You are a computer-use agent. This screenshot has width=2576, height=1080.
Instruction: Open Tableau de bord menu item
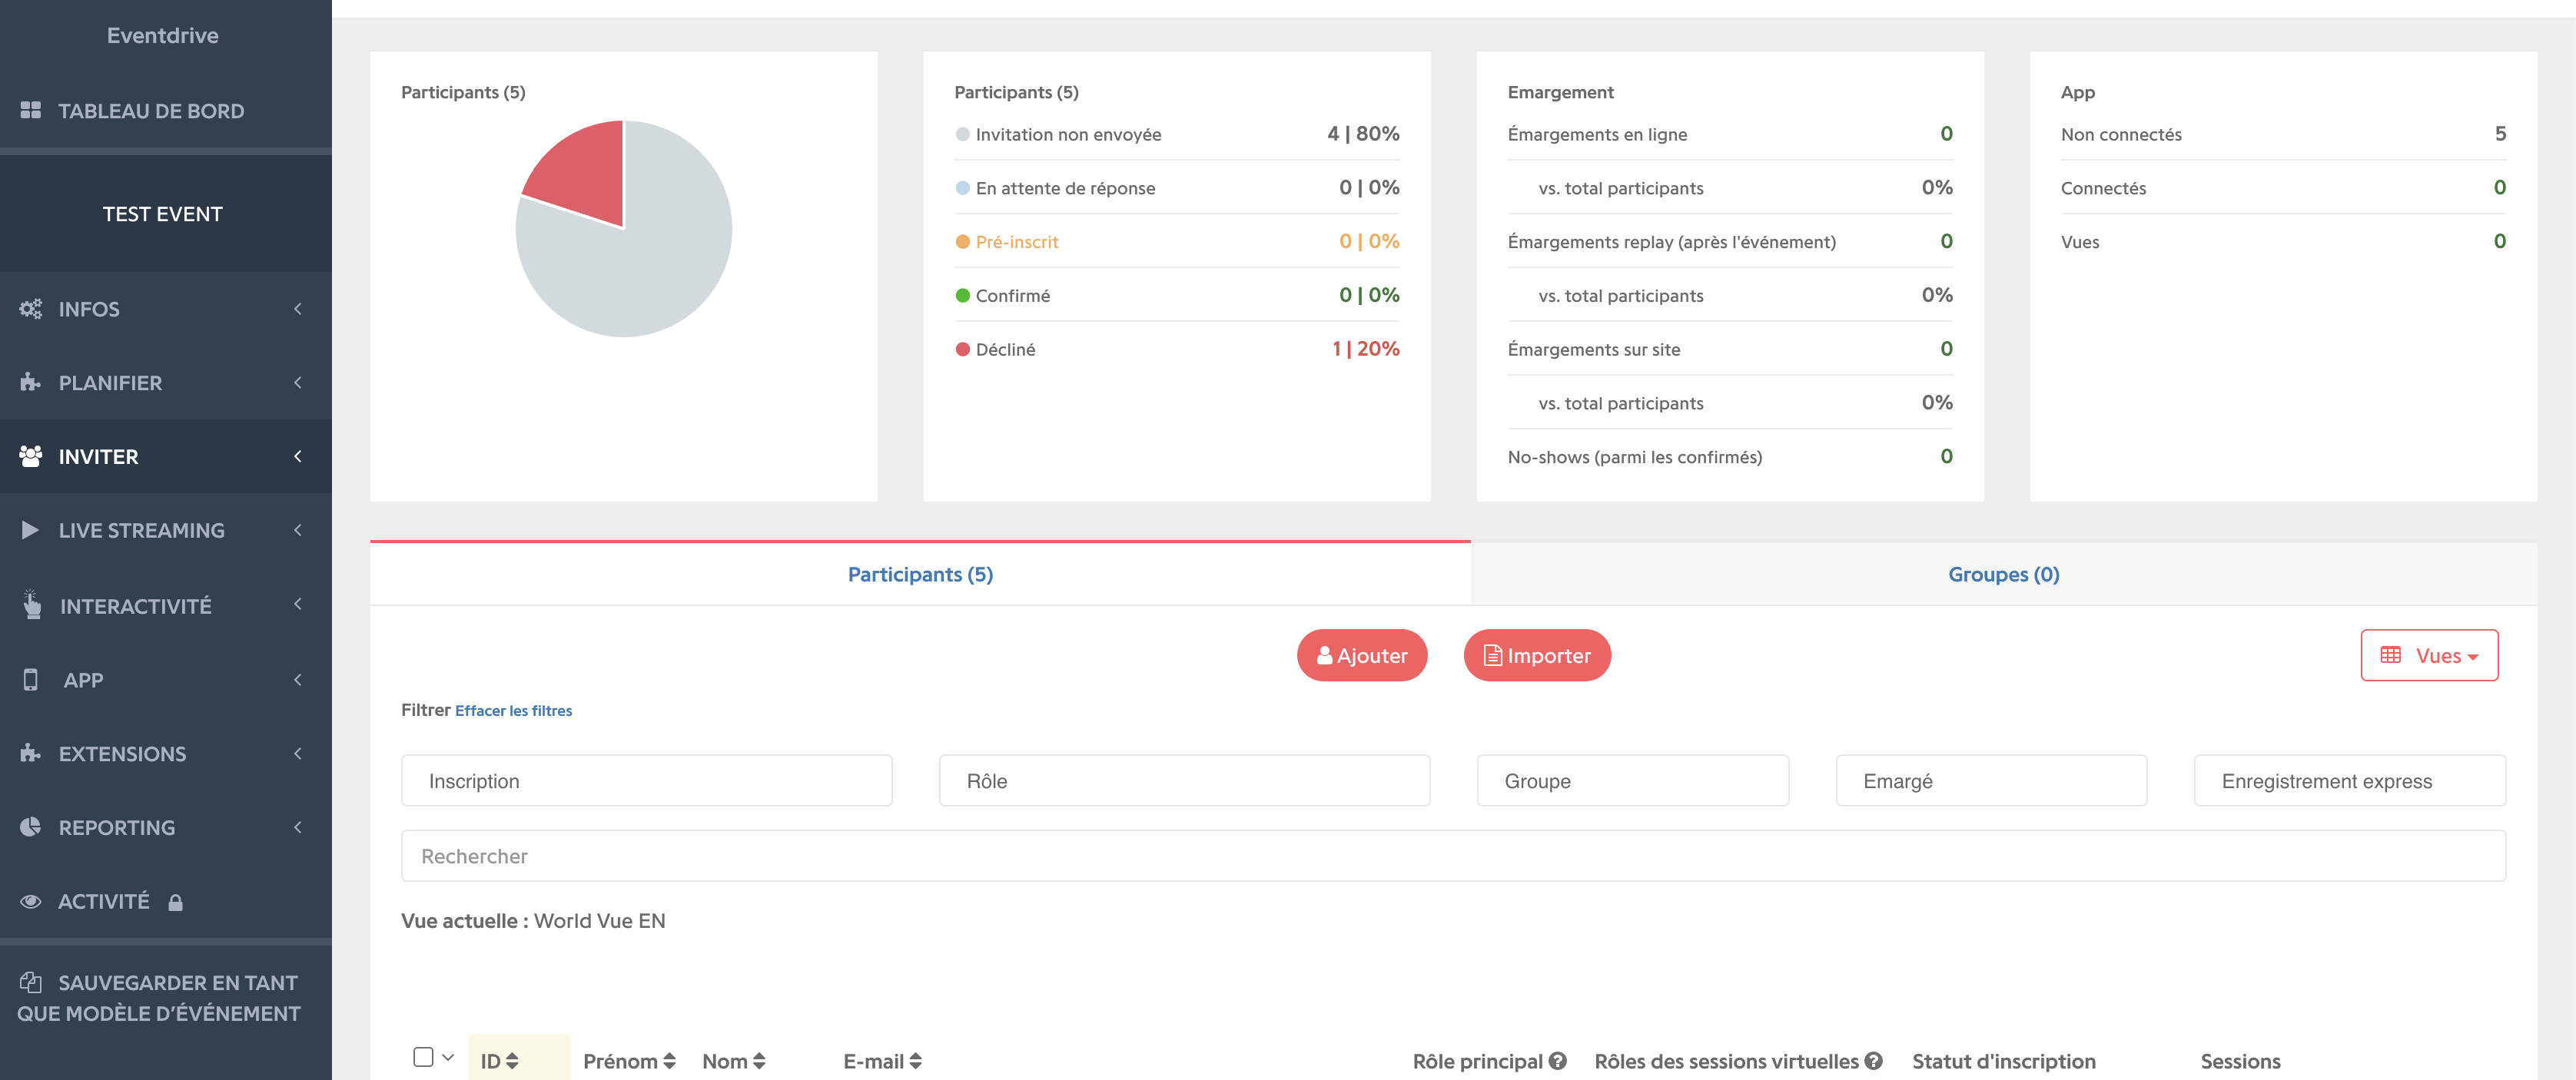coord(165,111)
